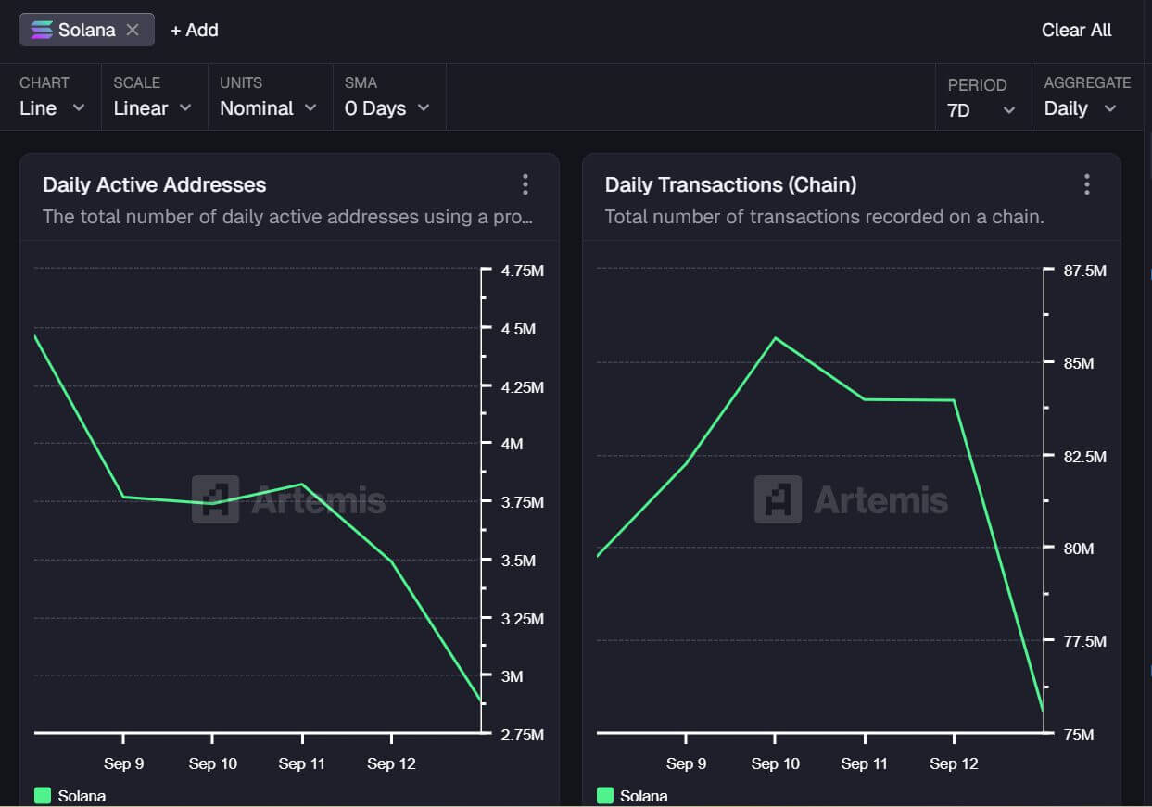The width and height of the screenshot is (1152, 807).
Task: Open kebab menu on Daily Active Addresses card
Action: (x=525, y=184)
